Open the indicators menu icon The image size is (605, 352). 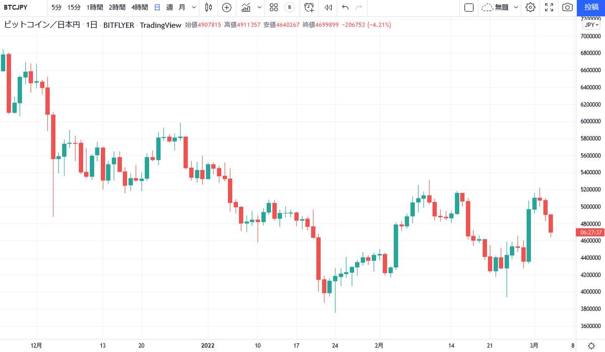tap(246, 8)
